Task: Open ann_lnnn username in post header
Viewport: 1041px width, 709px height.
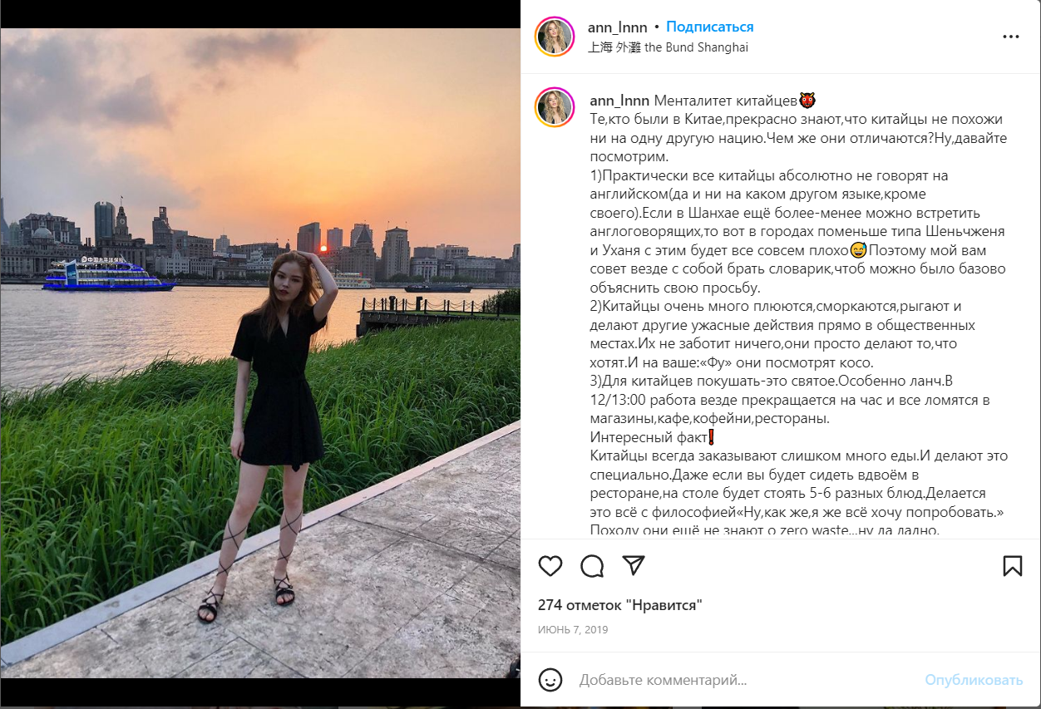Action: pyautogui.click(x=617, y=27)
